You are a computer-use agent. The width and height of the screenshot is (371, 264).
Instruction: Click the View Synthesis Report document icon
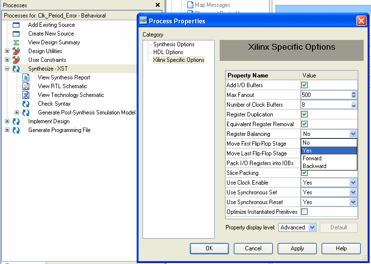26,77
